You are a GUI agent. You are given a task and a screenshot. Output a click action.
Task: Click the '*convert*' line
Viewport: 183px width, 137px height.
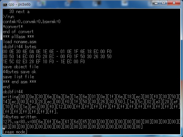13,27
